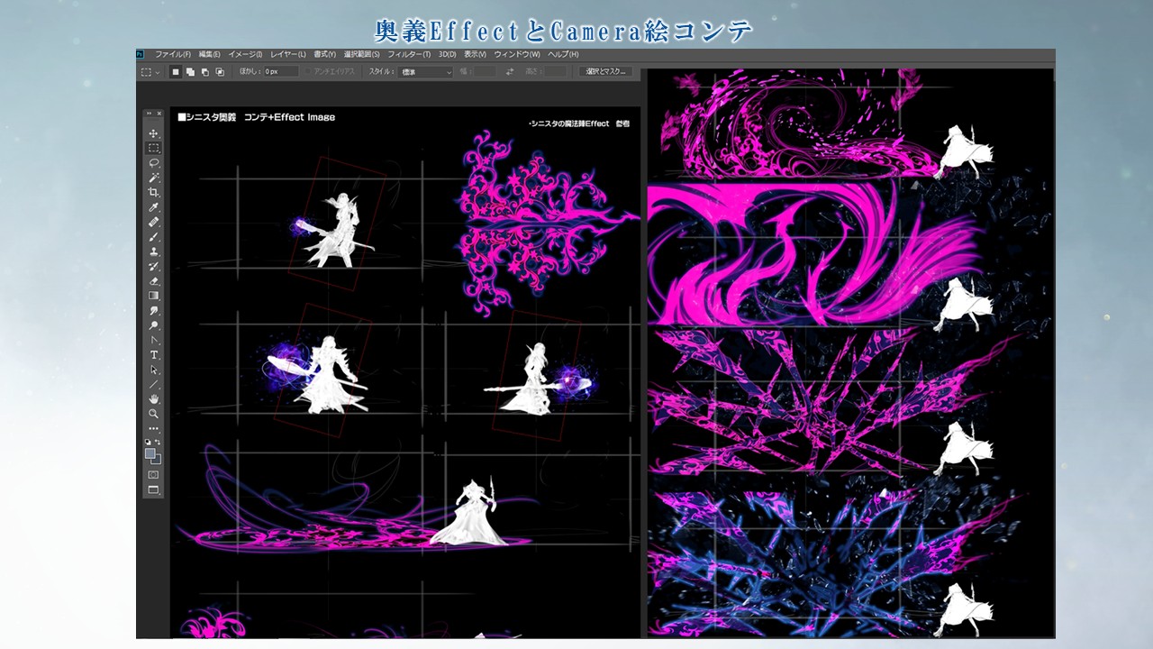Swap foreground and background colors
This screenshot has height=649, width=1153.
tap(159, 443)
